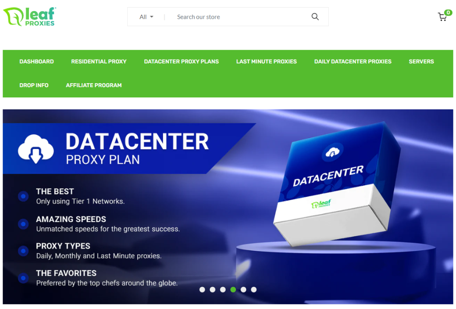Click the Leaf Proxies logo

click(x=29, y=16)
